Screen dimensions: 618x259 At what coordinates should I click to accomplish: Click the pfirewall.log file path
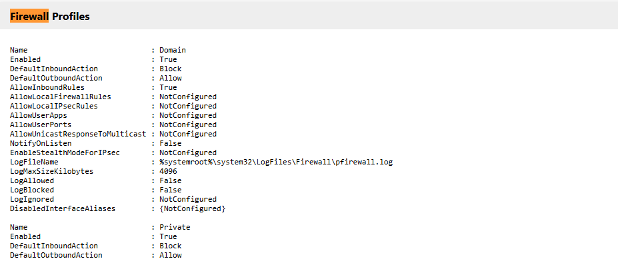pos(276,162)
